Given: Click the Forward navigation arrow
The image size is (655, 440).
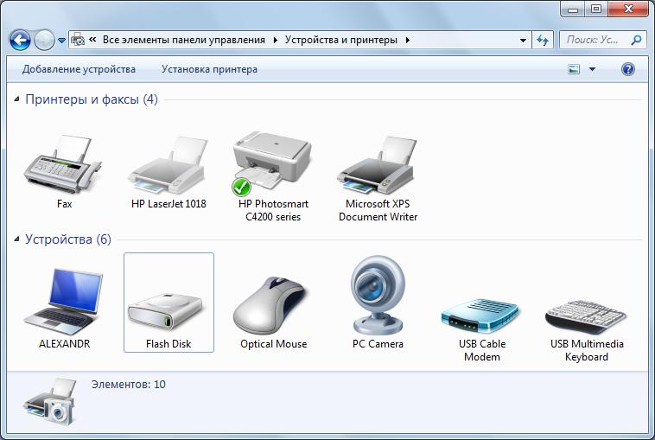Looking at the screenshot, I should 44,40.
